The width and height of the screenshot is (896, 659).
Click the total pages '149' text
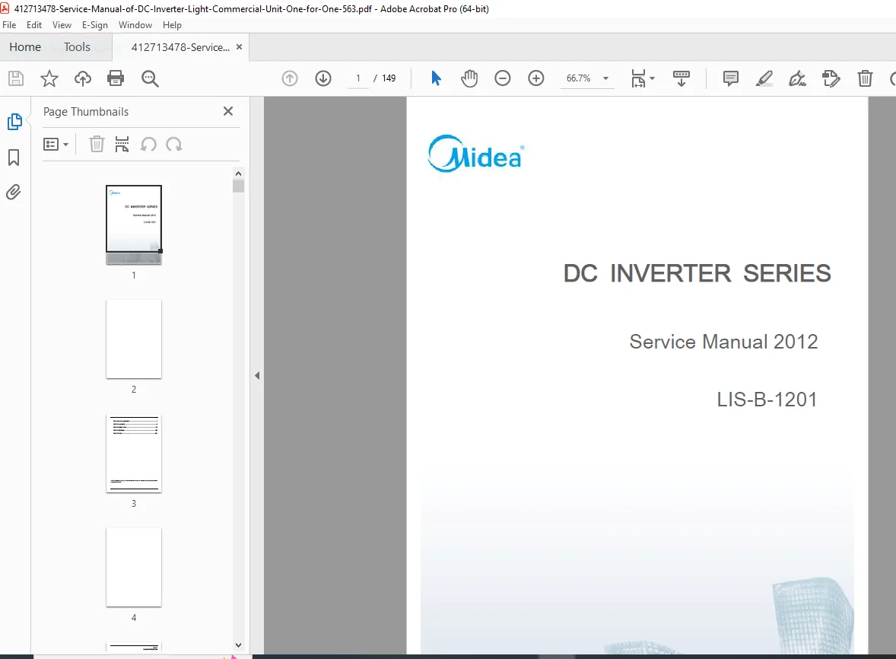click(389, 78)
